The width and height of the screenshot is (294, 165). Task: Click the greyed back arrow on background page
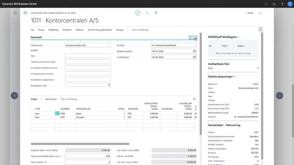(x=15, y=13)
